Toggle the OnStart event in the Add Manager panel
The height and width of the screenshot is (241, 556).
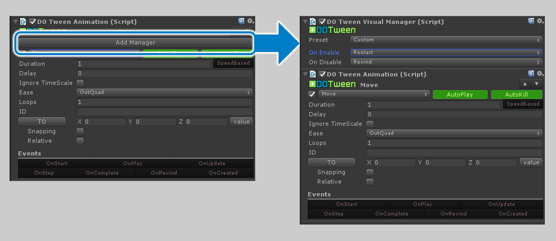coord(57,163)
